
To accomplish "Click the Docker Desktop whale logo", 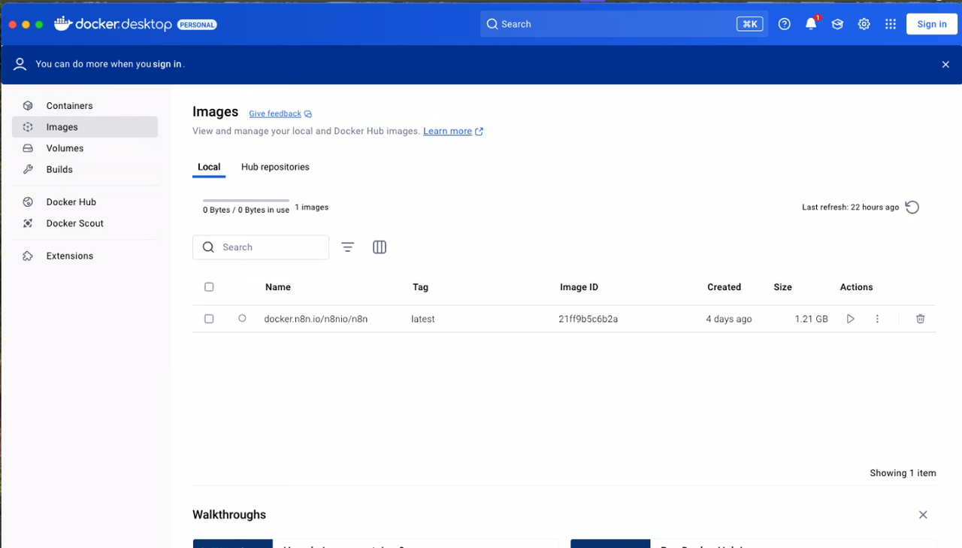I will (x=62, y=23).
